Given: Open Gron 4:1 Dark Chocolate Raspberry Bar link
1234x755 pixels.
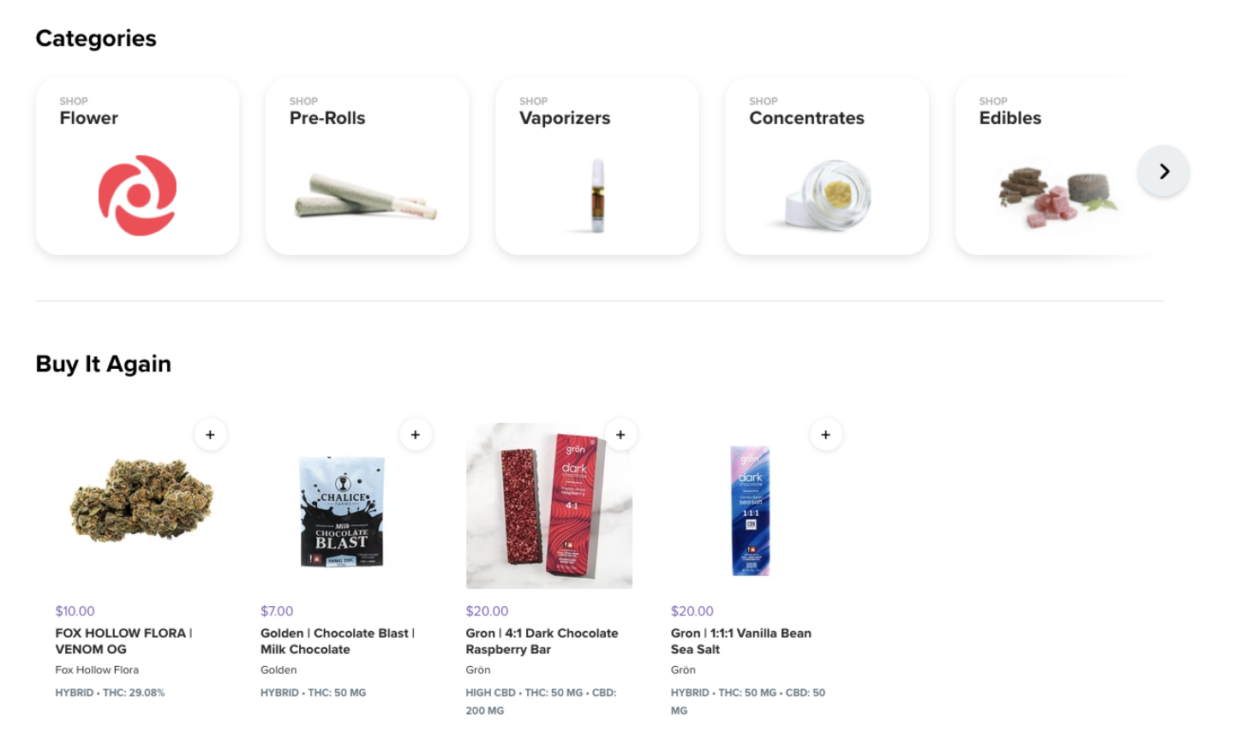Looking at the screenshot, I should 542,641.
